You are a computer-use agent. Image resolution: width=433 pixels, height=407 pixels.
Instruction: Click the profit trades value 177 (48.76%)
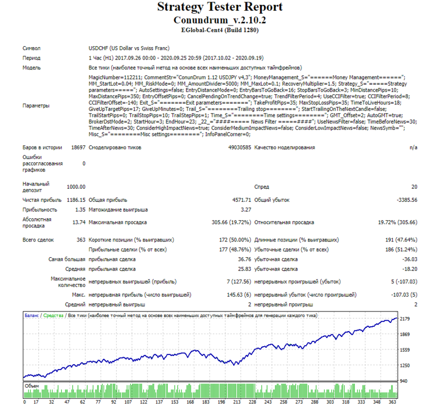[x=235, y=250]
